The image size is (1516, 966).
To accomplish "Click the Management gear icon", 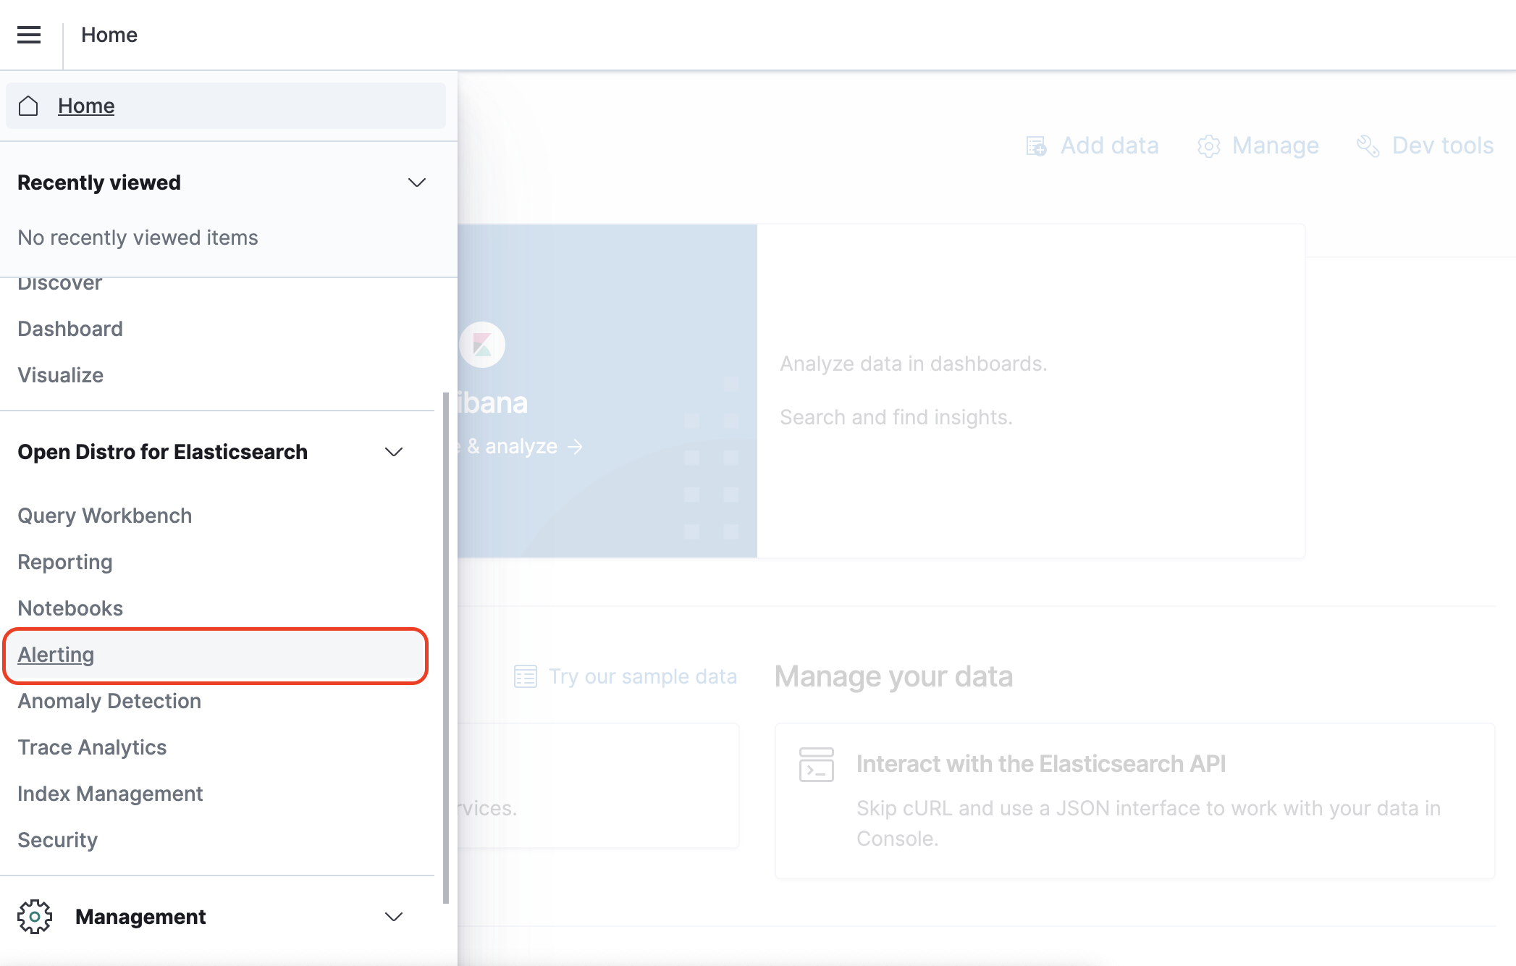I will 35,917.
